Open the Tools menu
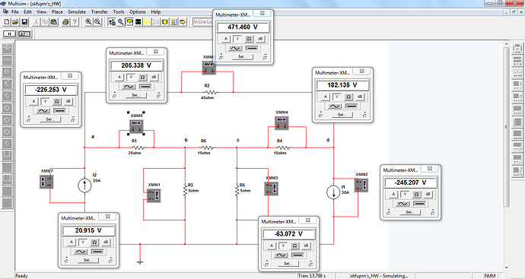Image resolution: width=525 pixels, height=279 pixels. (x=119, y=11)
